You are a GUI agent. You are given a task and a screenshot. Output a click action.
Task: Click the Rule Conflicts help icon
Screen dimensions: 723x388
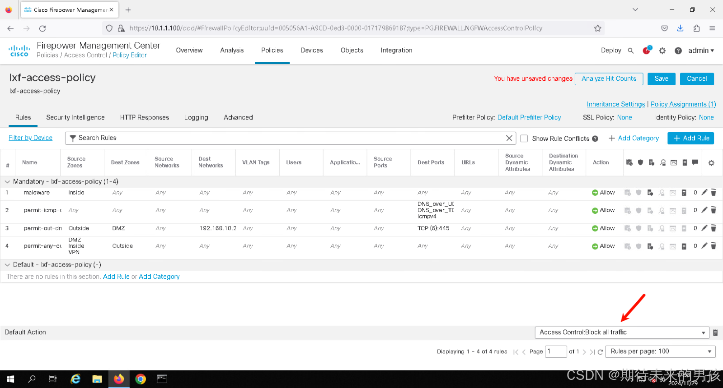(595, 139)
